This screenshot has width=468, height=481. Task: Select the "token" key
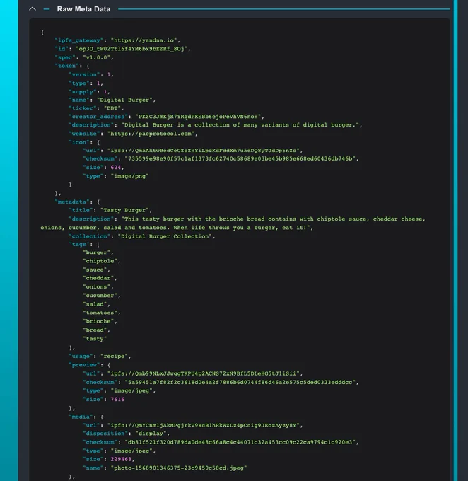(67, 66)
